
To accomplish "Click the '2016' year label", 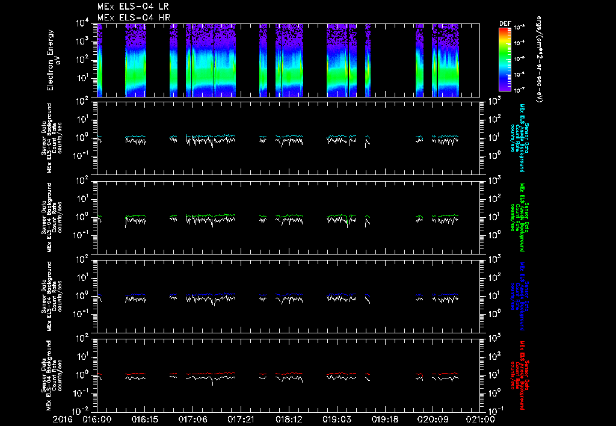I will [x=63, y=419].
